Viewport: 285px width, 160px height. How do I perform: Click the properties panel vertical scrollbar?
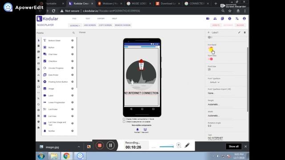pos(248,79)
